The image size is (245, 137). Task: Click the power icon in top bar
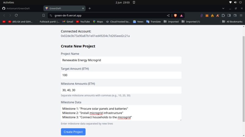point(240,2)
